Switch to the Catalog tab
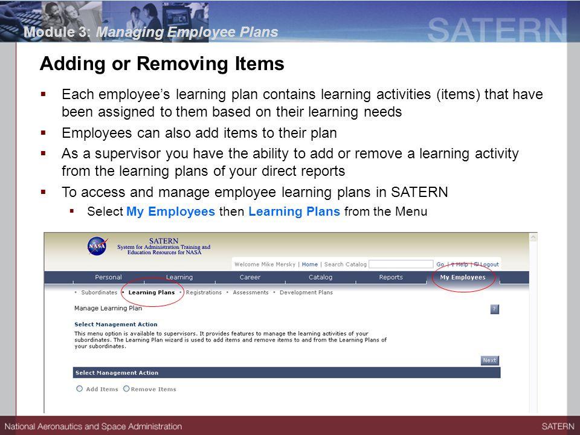Screen dimensions: 580x435 point(321,277)
